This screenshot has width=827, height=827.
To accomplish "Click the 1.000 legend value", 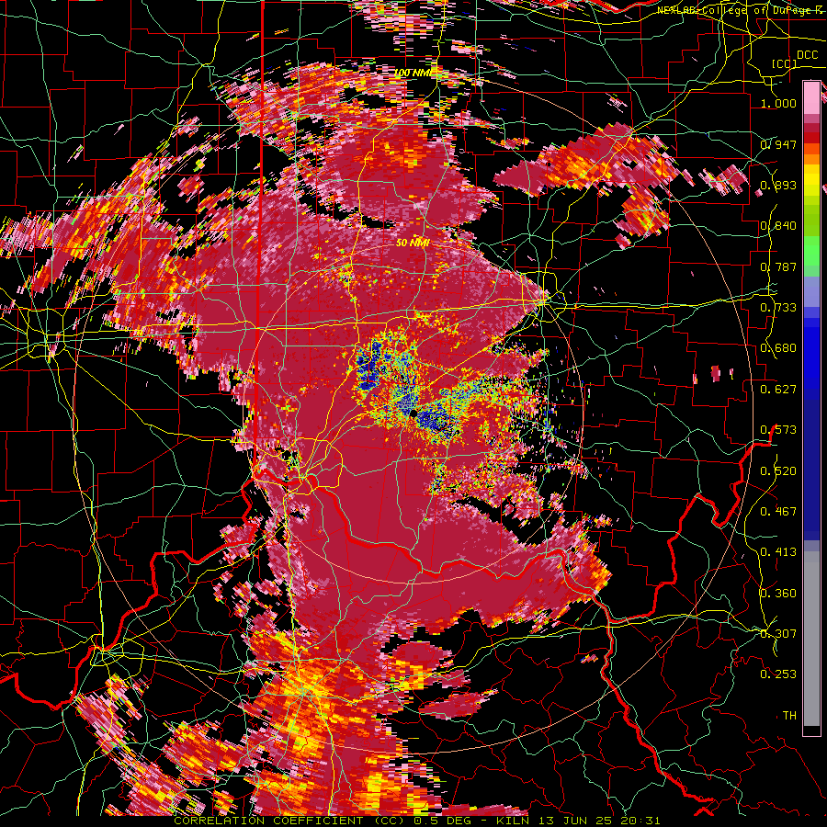I will (x=778, y=103).
